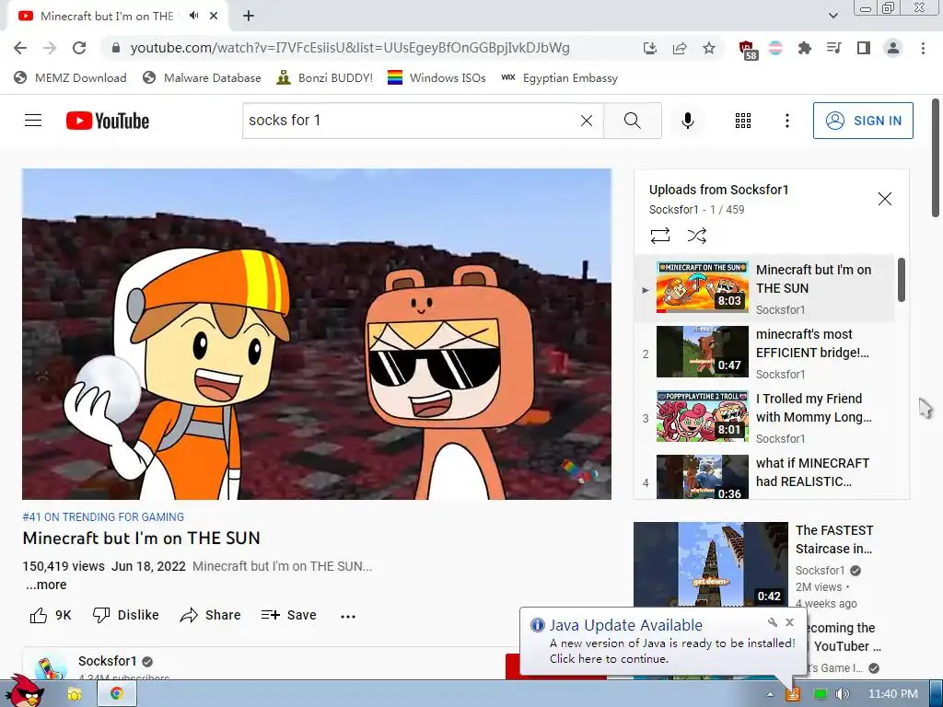
Task: Open the volume tray icon
Action: coord(843,694)
